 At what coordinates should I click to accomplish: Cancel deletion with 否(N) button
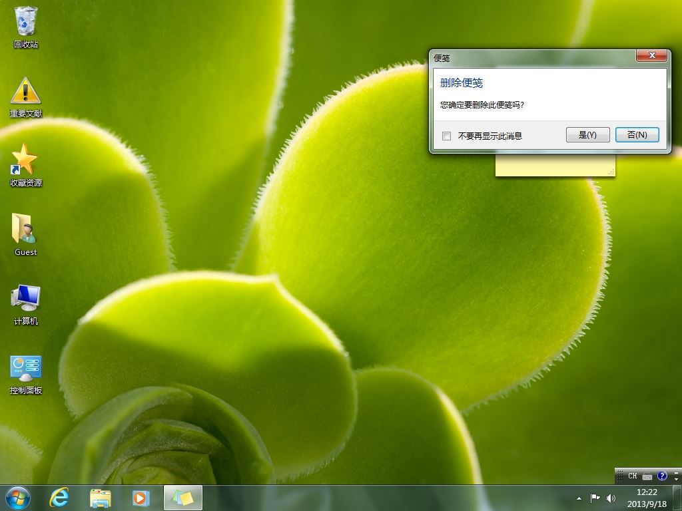point(637,134)
